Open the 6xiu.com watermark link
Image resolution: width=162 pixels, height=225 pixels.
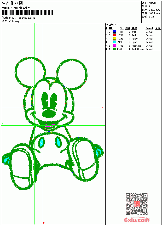coord(137,220)
